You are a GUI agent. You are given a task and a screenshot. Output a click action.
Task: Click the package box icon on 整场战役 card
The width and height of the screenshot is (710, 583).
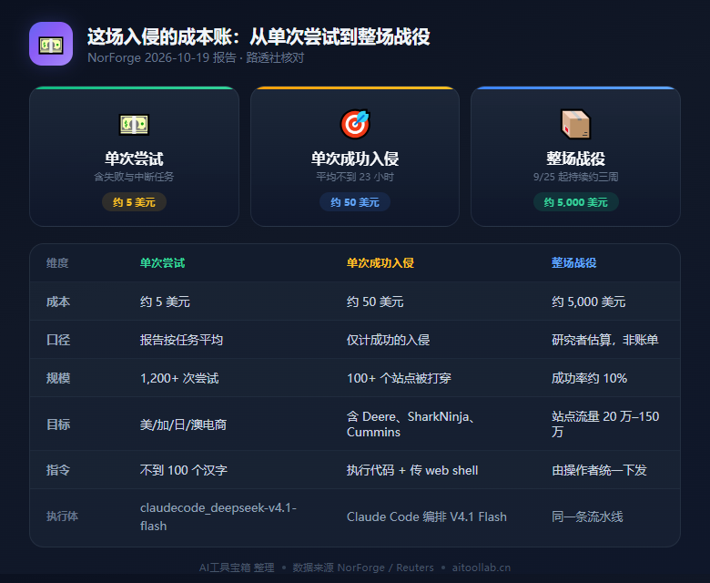tap(575, 124)
